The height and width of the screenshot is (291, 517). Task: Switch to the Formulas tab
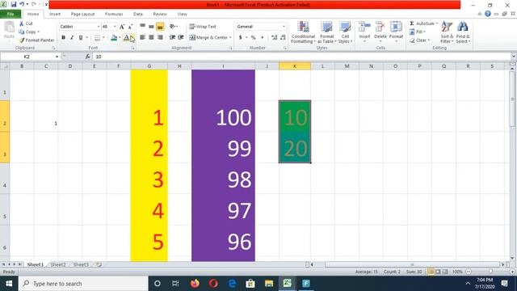coord(114,15)
